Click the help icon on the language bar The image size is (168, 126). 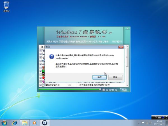[x=163, y=117]
